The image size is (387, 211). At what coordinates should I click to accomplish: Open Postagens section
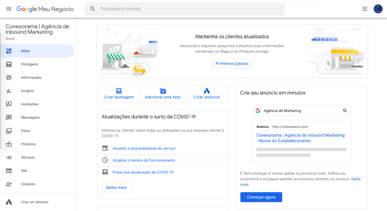[x=29, y=64]
